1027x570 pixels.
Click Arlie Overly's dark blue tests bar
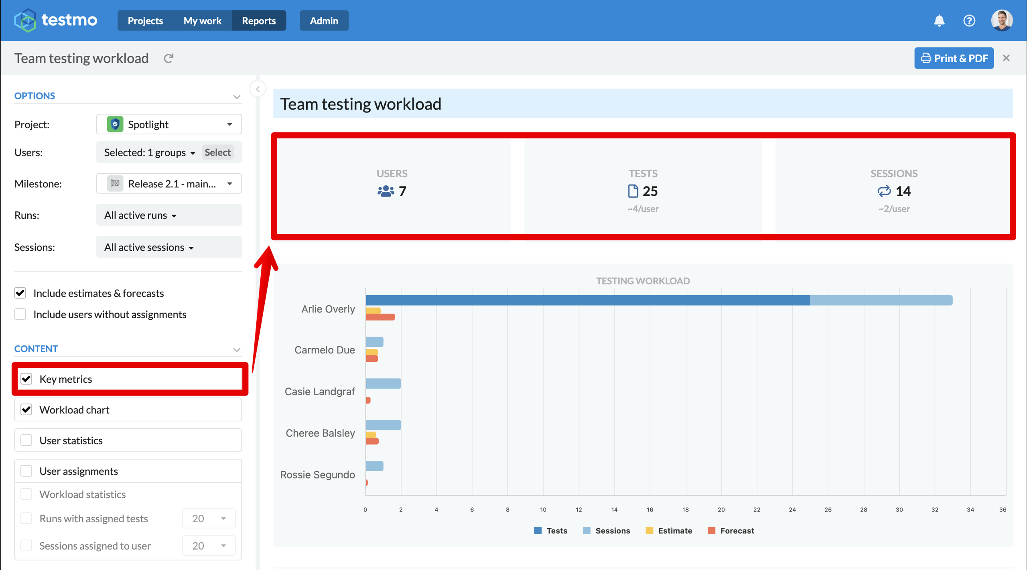588,300
